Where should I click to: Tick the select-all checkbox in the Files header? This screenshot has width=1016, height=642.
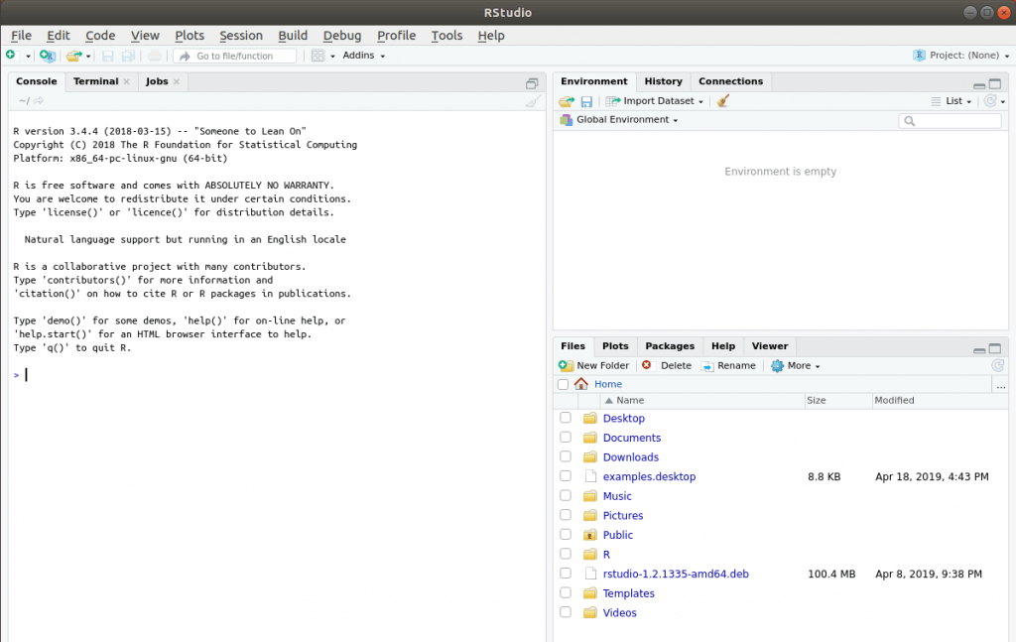pos(564,384)
